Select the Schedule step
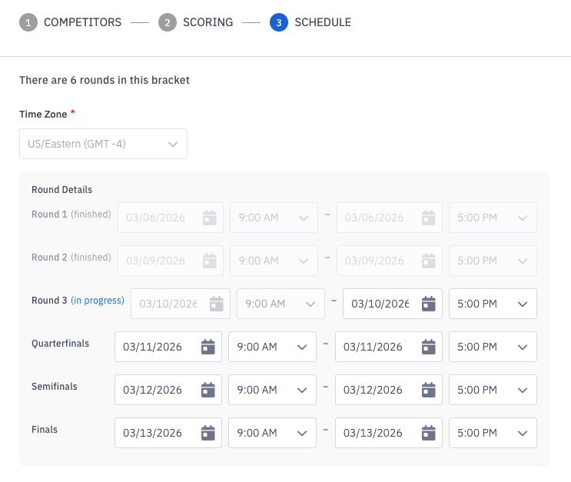The height and width of the screenshot is (482, 571). (x=310, y=22)
